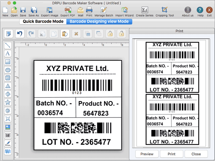Switch to Quick Barcode Mode tab
This screenshot has height=161, width=215.
tap(43, 21)
